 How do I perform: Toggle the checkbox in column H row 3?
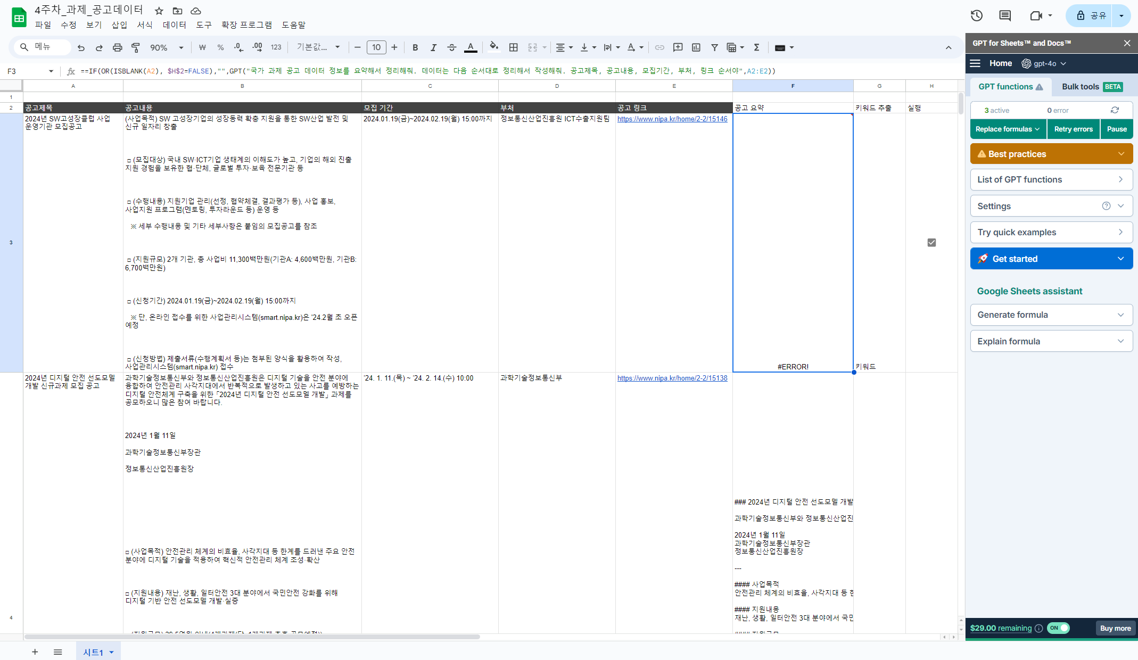pos(931,243)
